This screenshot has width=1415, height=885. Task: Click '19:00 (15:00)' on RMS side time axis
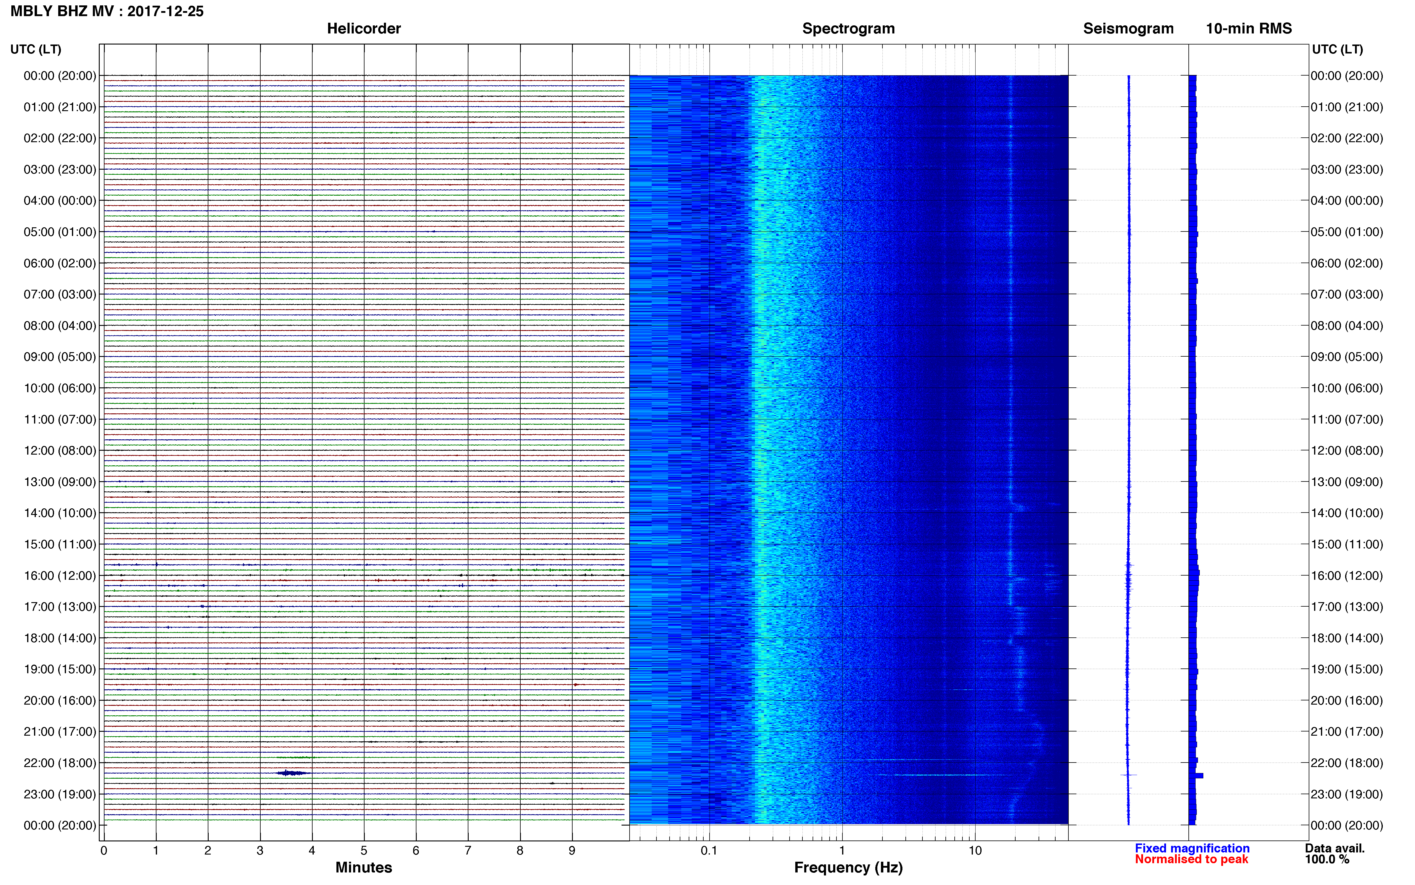[x=1347, y=670]
